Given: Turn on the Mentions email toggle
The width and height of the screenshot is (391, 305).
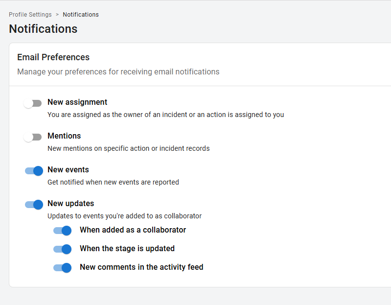Looking at the screenshot, I should pos(33,137).
